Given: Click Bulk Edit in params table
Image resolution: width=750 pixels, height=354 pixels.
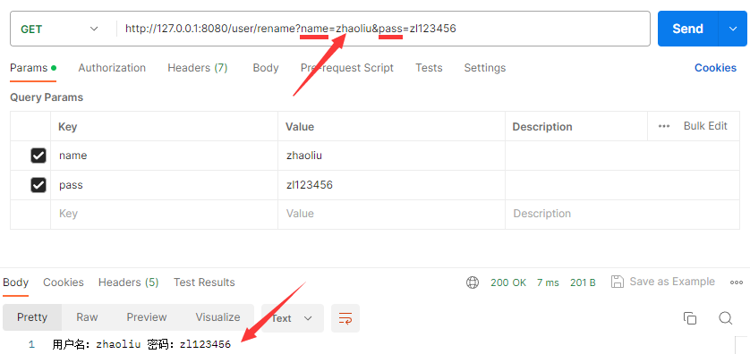Looking at the screenshot, I should tap(705, 126).
